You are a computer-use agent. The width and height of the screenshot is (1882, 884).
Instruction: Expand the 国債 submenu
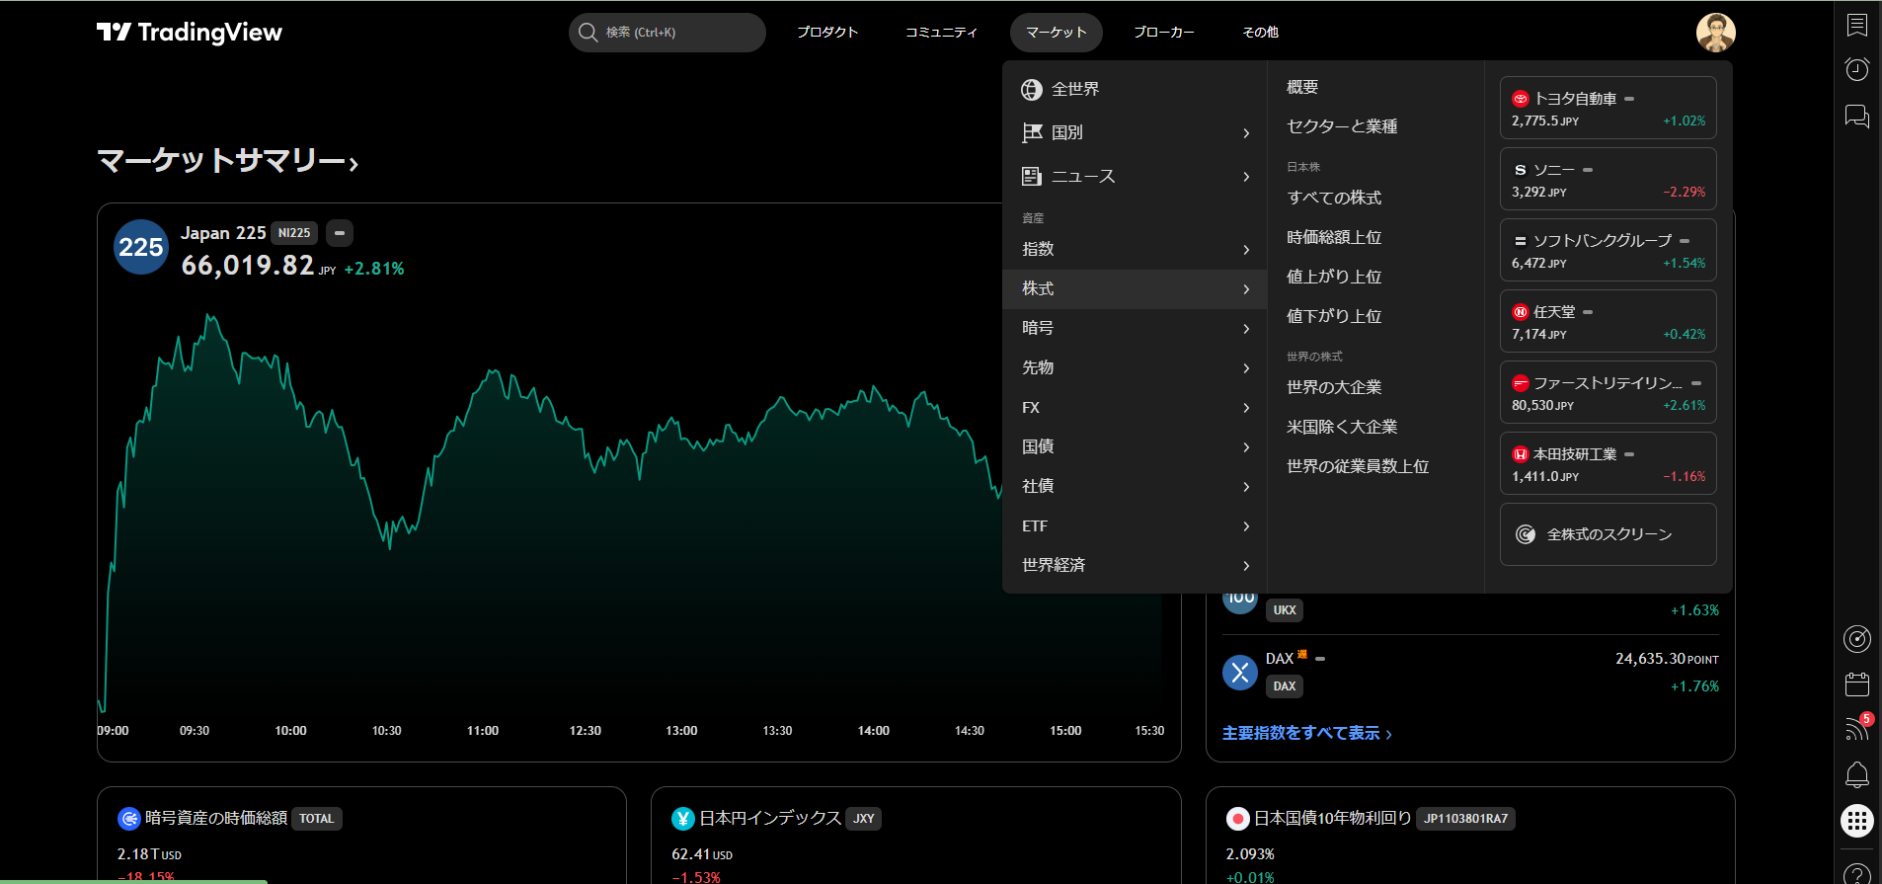[x=1246, y=446]
